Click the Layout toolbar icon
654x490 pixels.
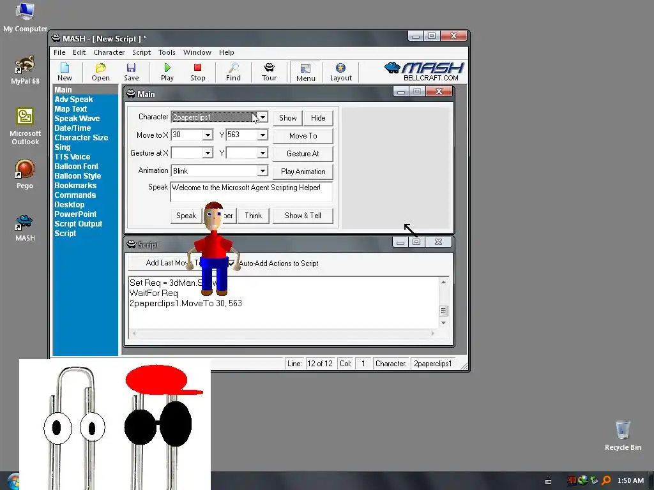341,72
